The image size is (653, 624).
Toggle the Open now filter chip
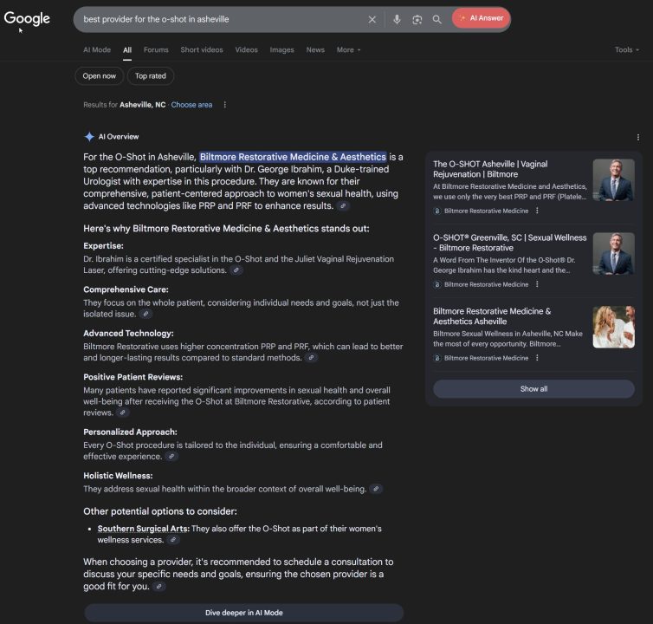[x=99, y=76]
